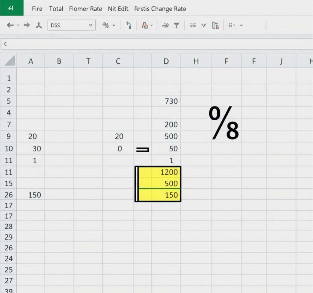Open the Fire menu
Image resolution: width=313 pixels, height=293 pixels.
37,9
